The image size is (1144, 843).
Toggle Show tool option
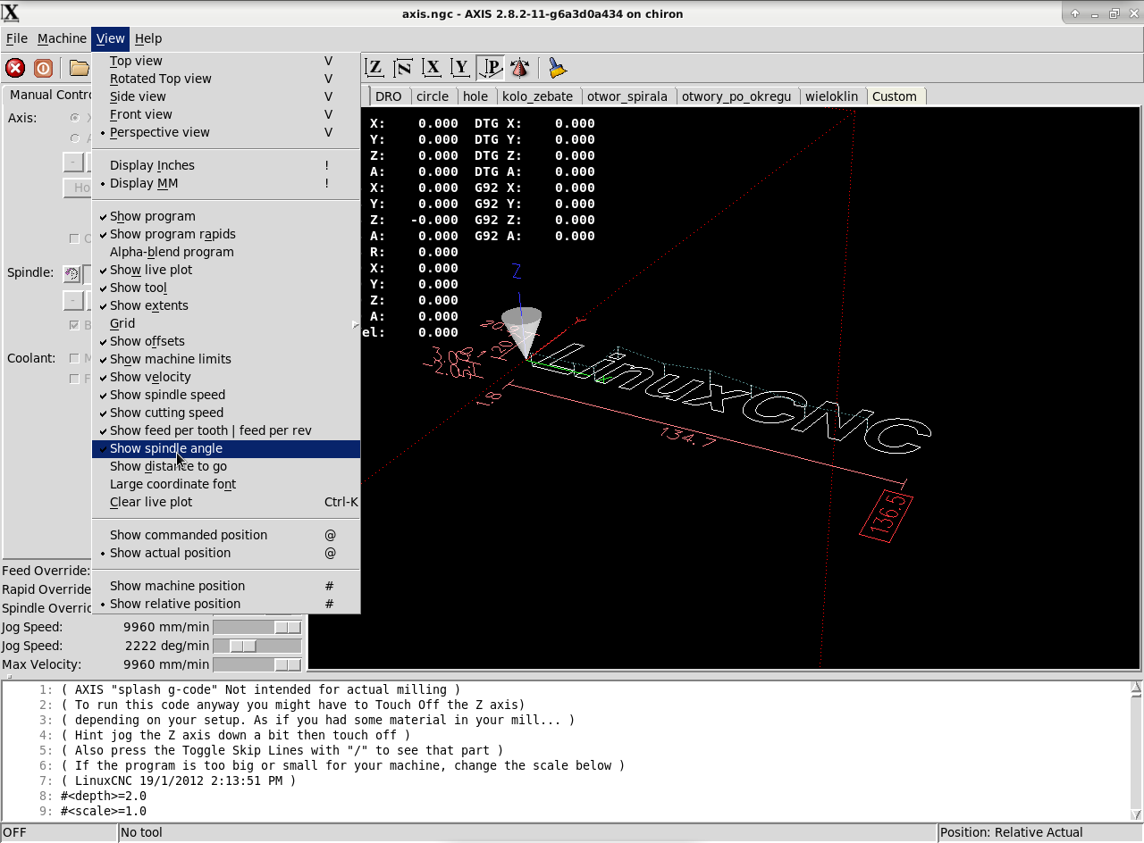226,288
